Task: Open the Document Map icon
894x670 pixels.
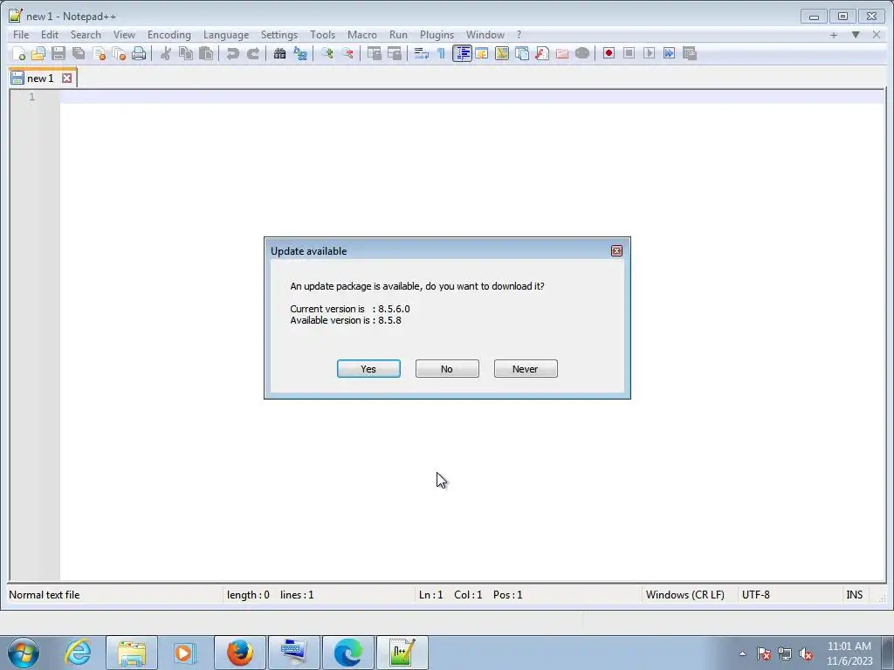Action: tap(502, 53)
